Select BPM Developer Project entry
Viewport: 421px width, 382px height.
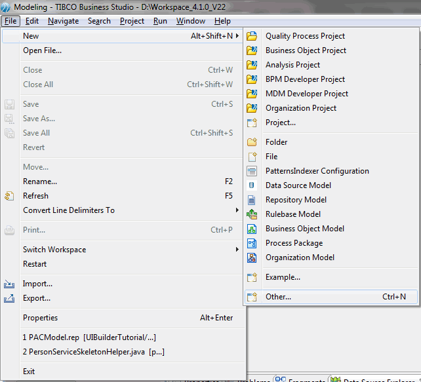tap(331, 79)
